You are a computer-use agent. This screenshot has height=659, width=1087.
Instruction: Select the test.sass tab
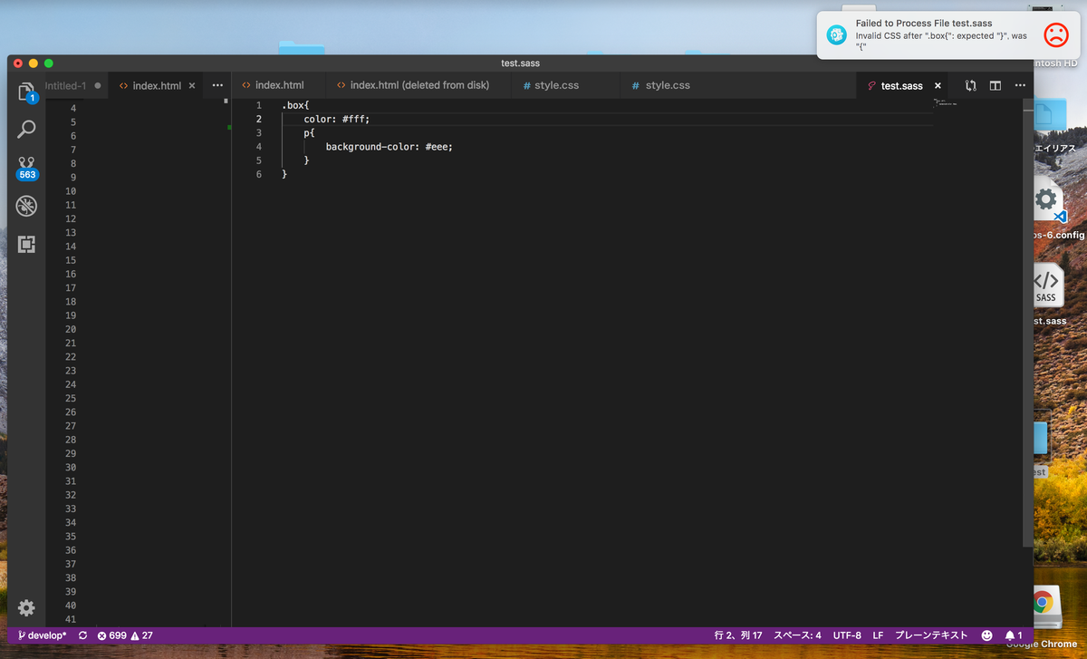pyautogui.click(x=901, y=86)
